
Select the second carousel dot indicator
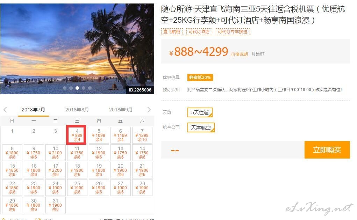71,88
